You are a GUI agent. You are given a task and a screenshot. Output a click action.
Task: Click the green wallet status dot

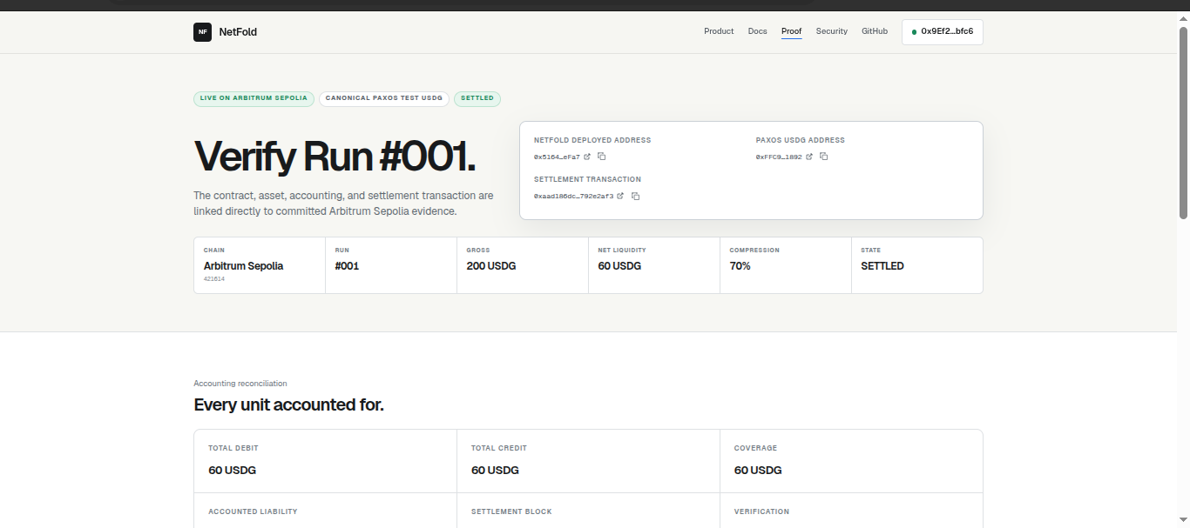914,31
